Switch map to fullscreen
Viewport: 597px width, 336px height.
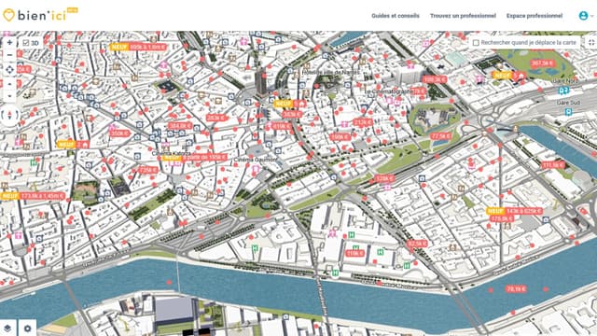(590, 42)
